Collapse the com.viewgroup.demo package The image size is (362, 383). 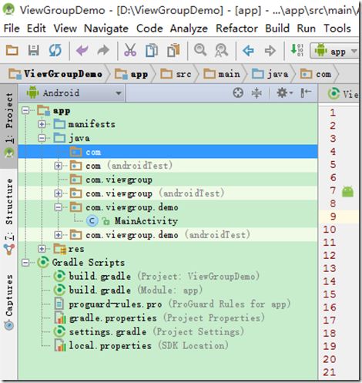(x=59, y=207)
